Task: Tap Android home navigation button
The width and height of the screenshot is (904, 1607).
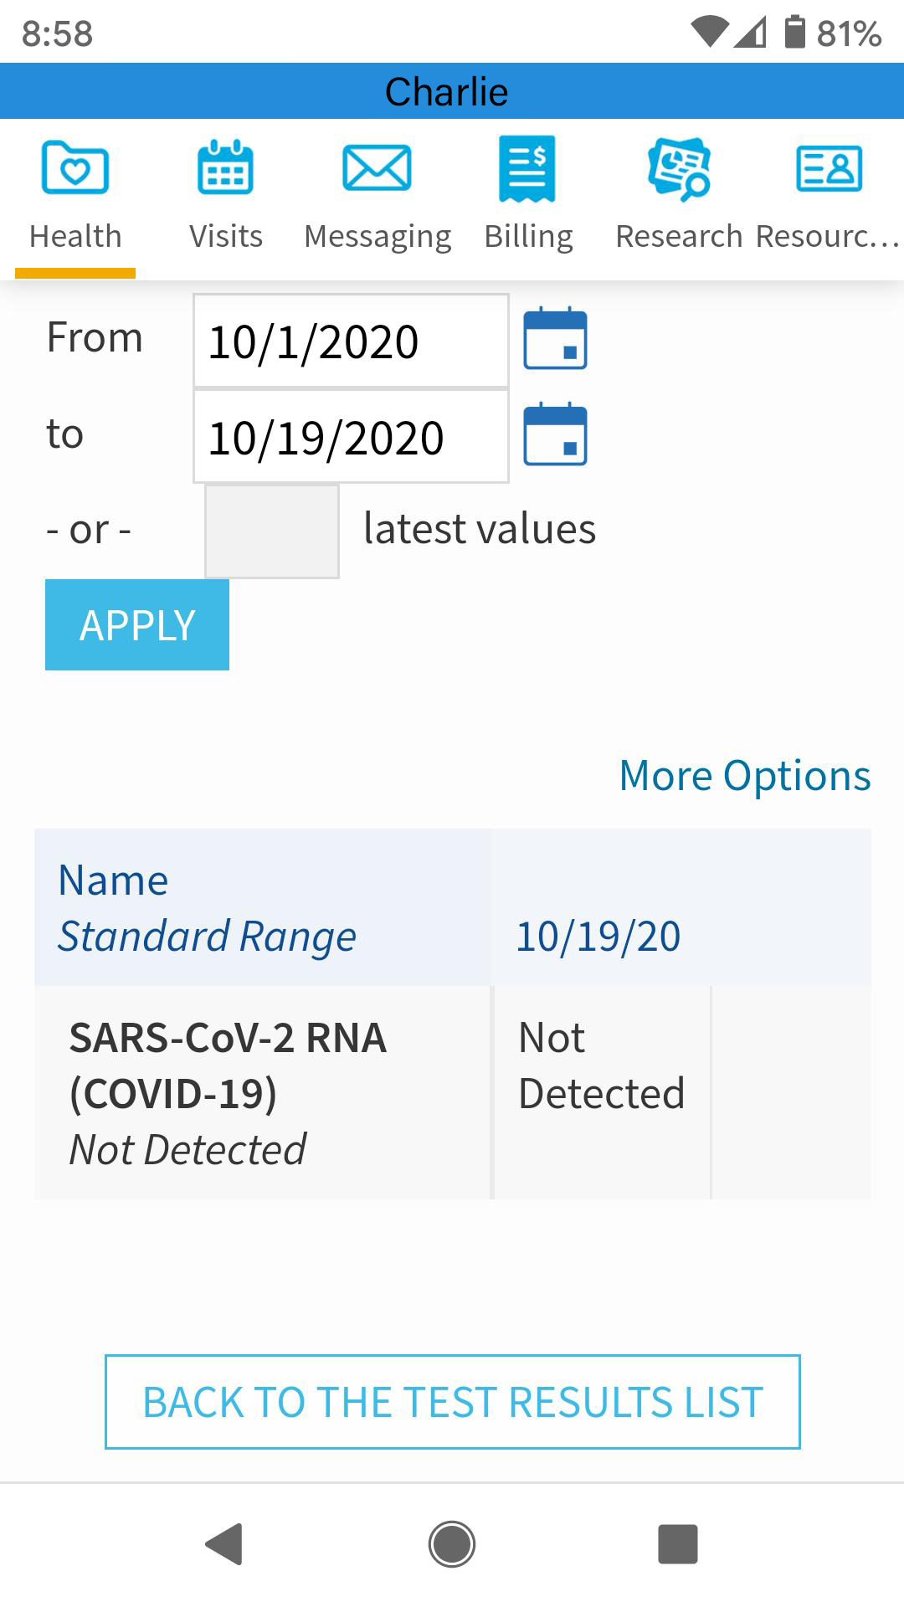Action: [452, 1544]
